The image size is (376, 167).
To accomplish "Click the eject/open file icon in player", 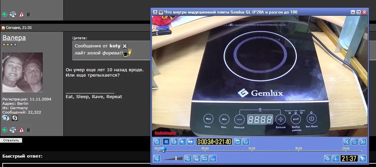I will pos(157,141).
